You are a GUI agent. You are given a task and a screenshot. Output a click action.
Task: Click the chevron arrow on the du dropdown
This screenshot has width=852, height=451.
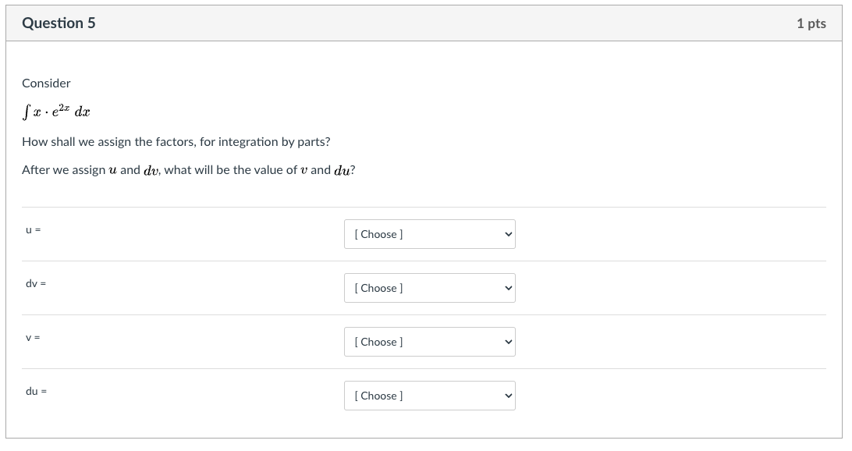[507, 396]
